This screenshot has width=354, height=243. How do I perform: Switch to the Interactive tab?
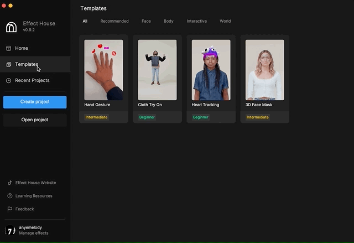click(x=197, y=21)
